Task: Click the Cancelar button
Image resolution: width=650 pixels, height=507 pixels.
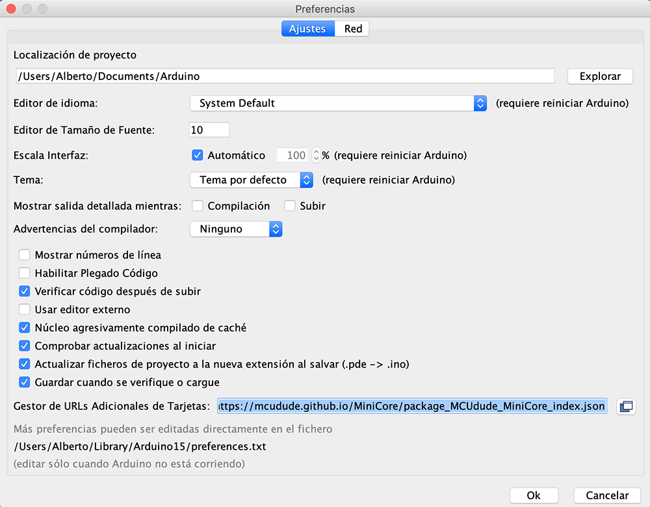Action: coord(607,495)
